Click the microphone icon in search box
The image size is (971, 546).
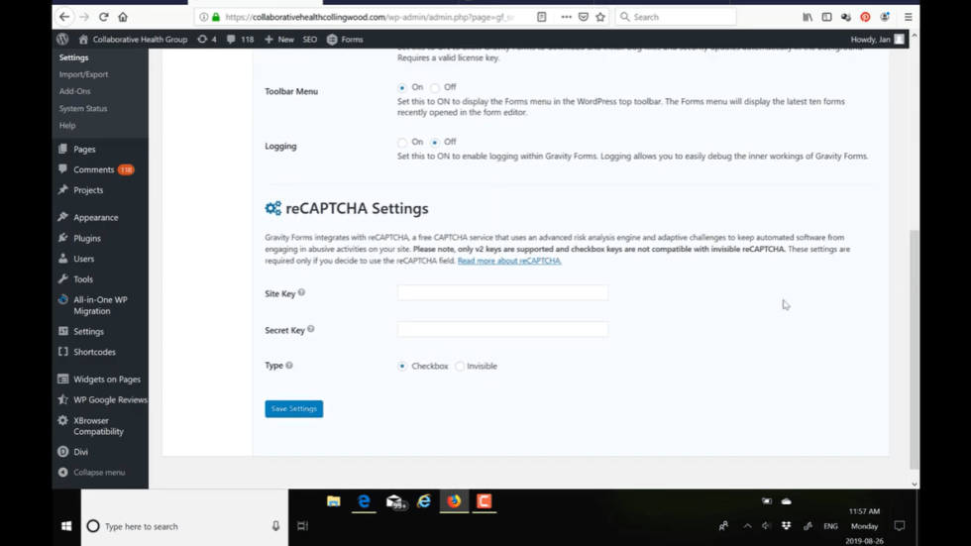[275, 526]
